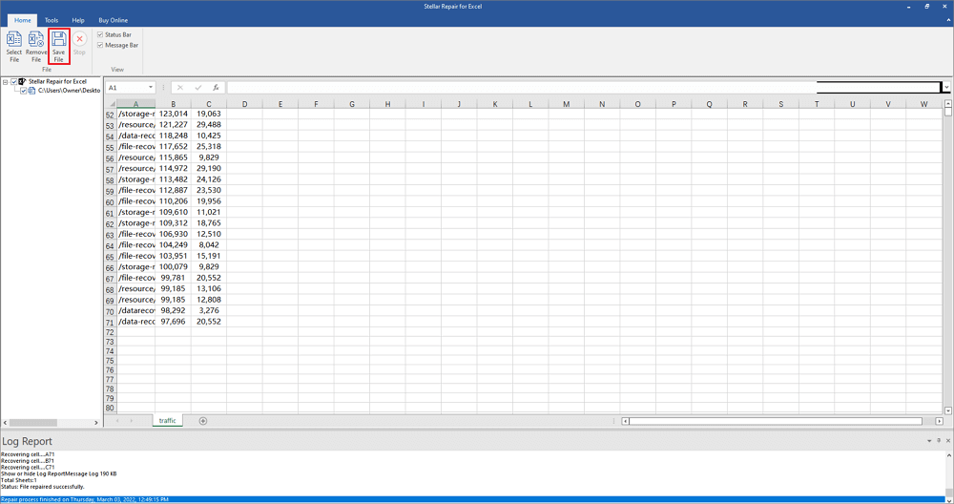Open the Name Box dropdown arrow
This screenshot has height=504, width=954.
tap(151, 88)
